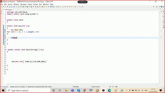
Task: Click the New Java Class icon
Action: (38, 7)
